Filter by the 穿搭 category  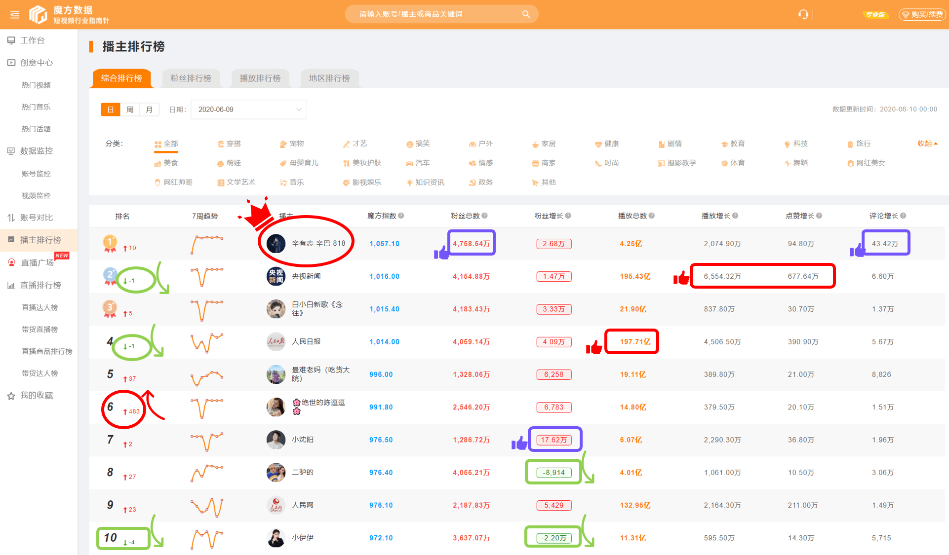pos(229,144)
